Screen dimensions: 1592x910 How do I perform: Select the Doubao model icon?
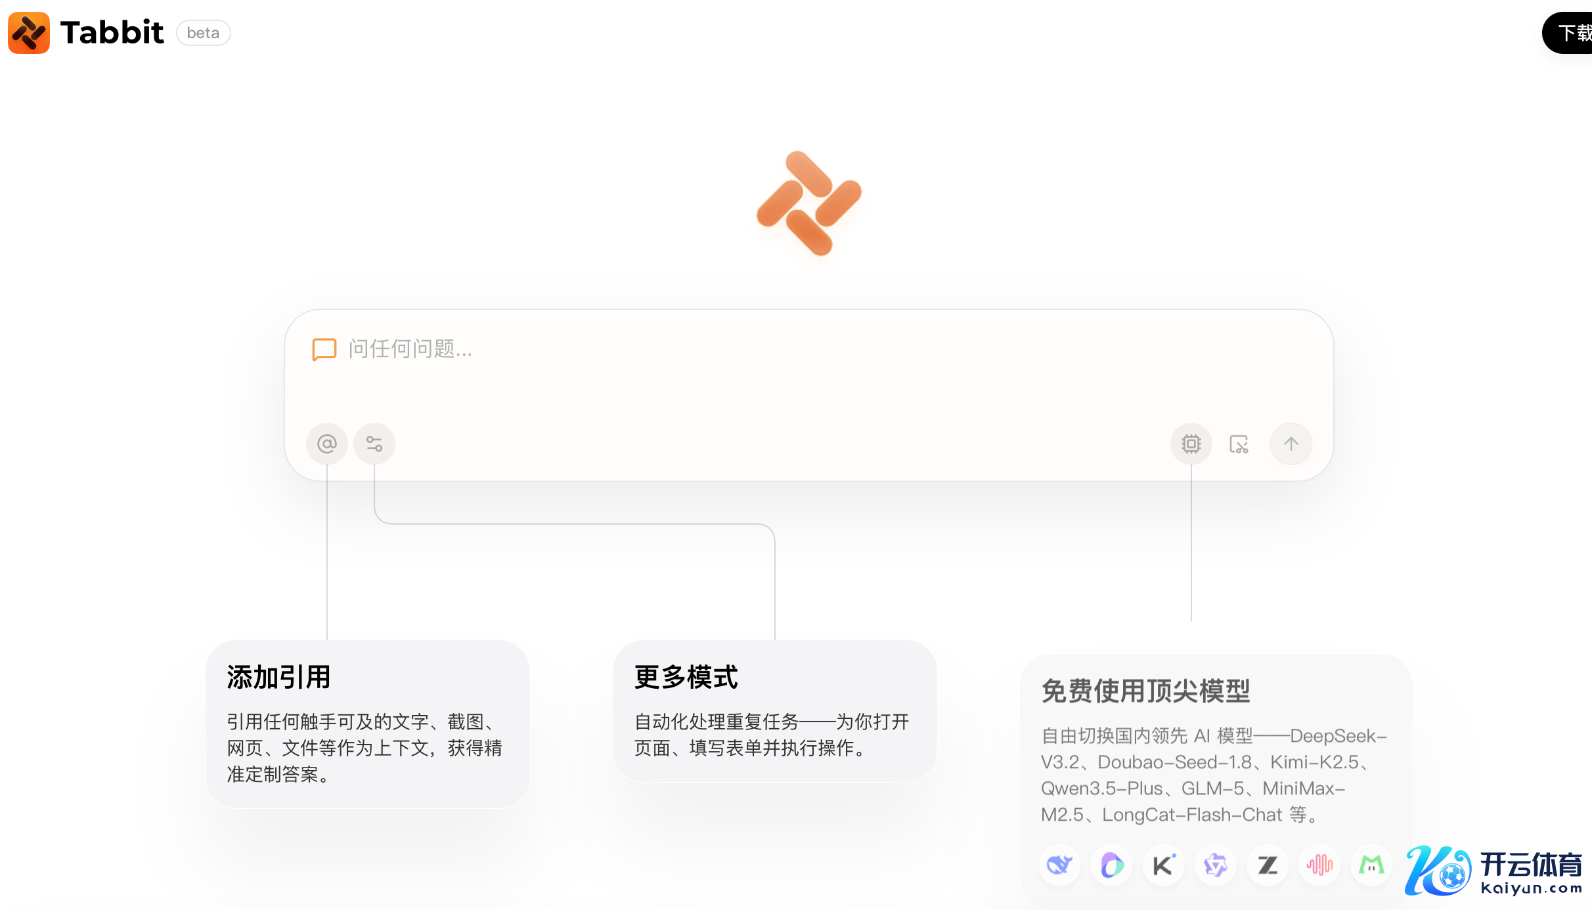pyautogui.click(x=1111, y=865)
